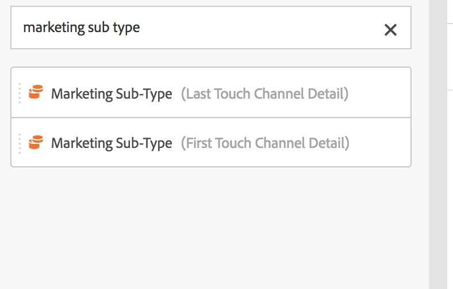Click the orange dimension icon for Last Touch
The width and height of the screenshot is (453, 289).
[x=36, y=92]
